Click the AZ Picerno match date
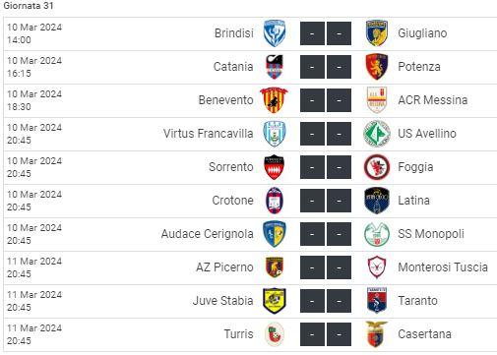 click(x=34, y=262)
